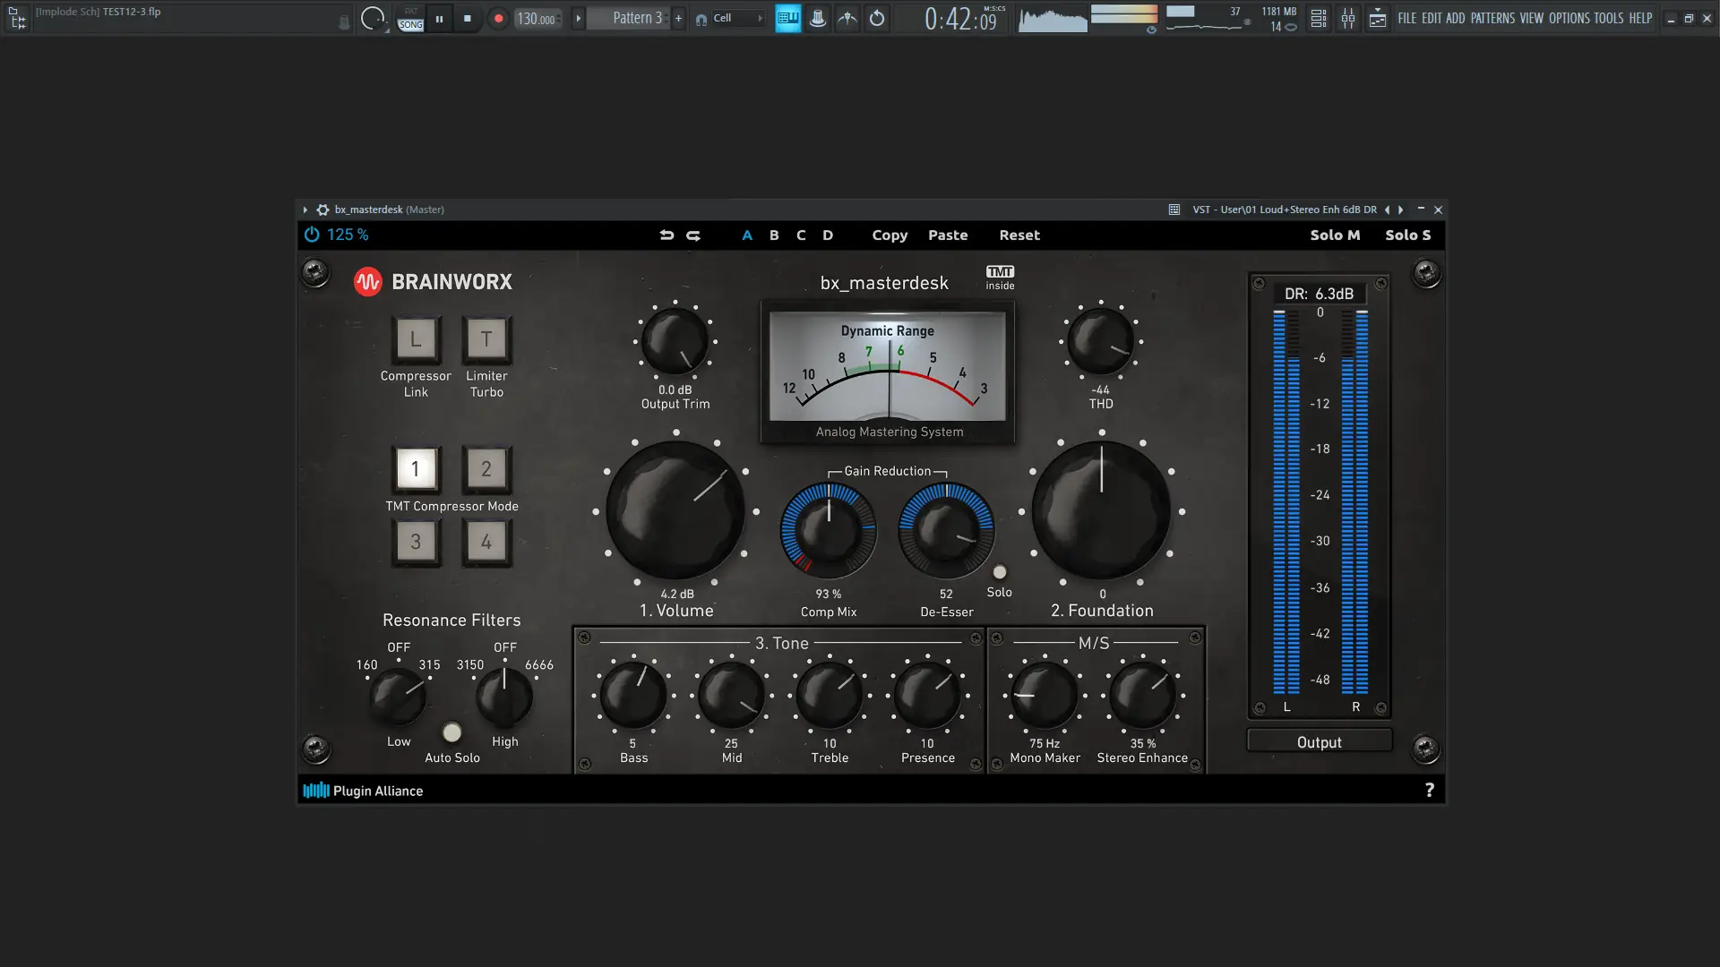Click the Reset button
This screenshot has height=967, width=1720.
click(x=1019, y=235)
